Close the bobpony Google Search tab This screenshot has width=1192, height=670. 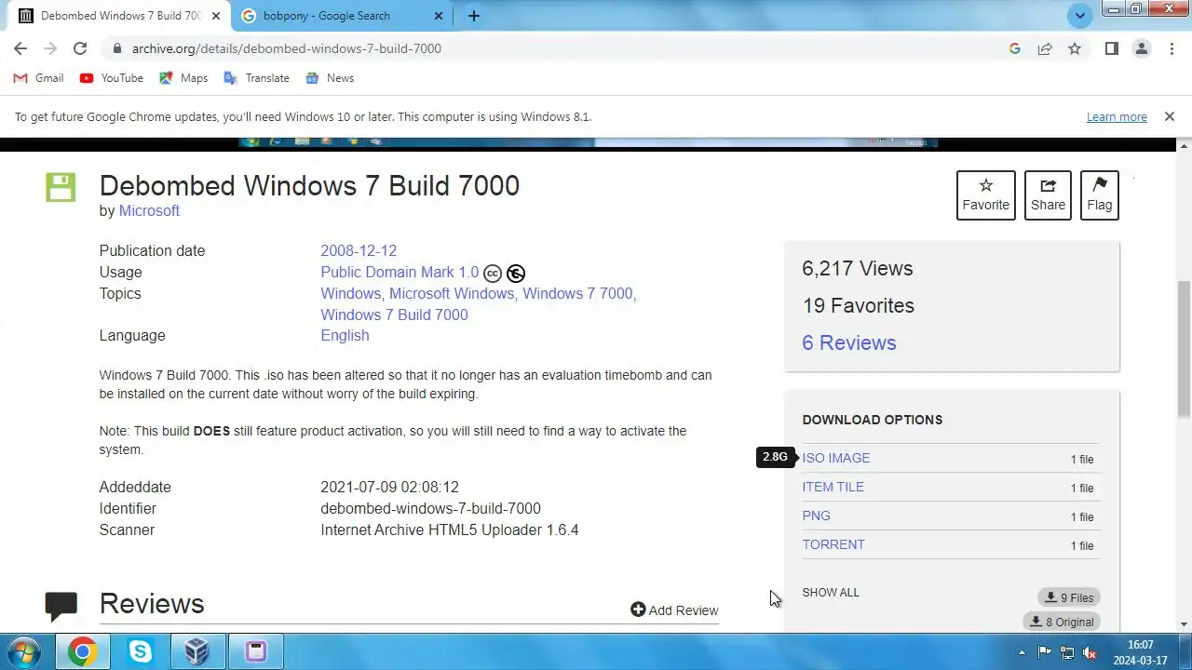tap(440, 16)
